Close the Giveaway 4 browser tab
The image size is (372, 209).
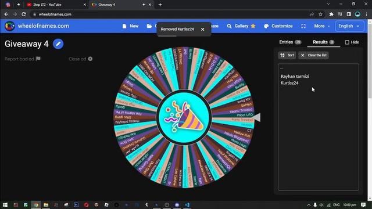[x=150, y=5]
